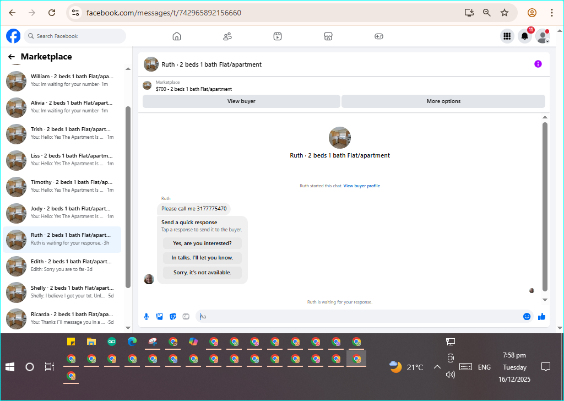Click Ruth's phone number message bubble

pos(194,209)
